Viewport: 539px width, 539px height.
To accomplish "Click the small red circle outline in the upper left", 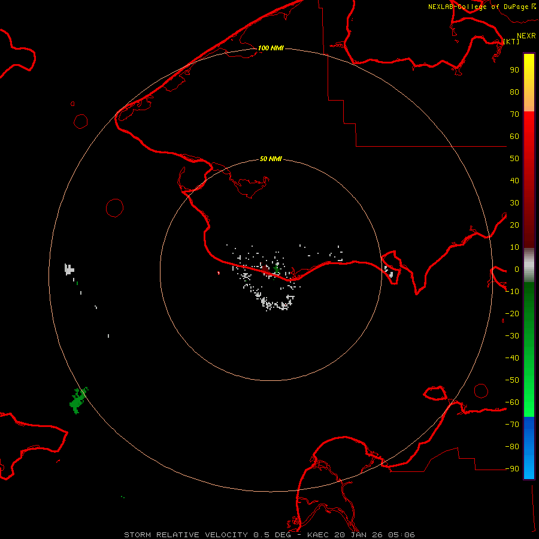I will tap(81, 122).
